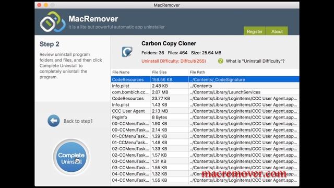Select the CCC User Agent file row

coord(205,111)
